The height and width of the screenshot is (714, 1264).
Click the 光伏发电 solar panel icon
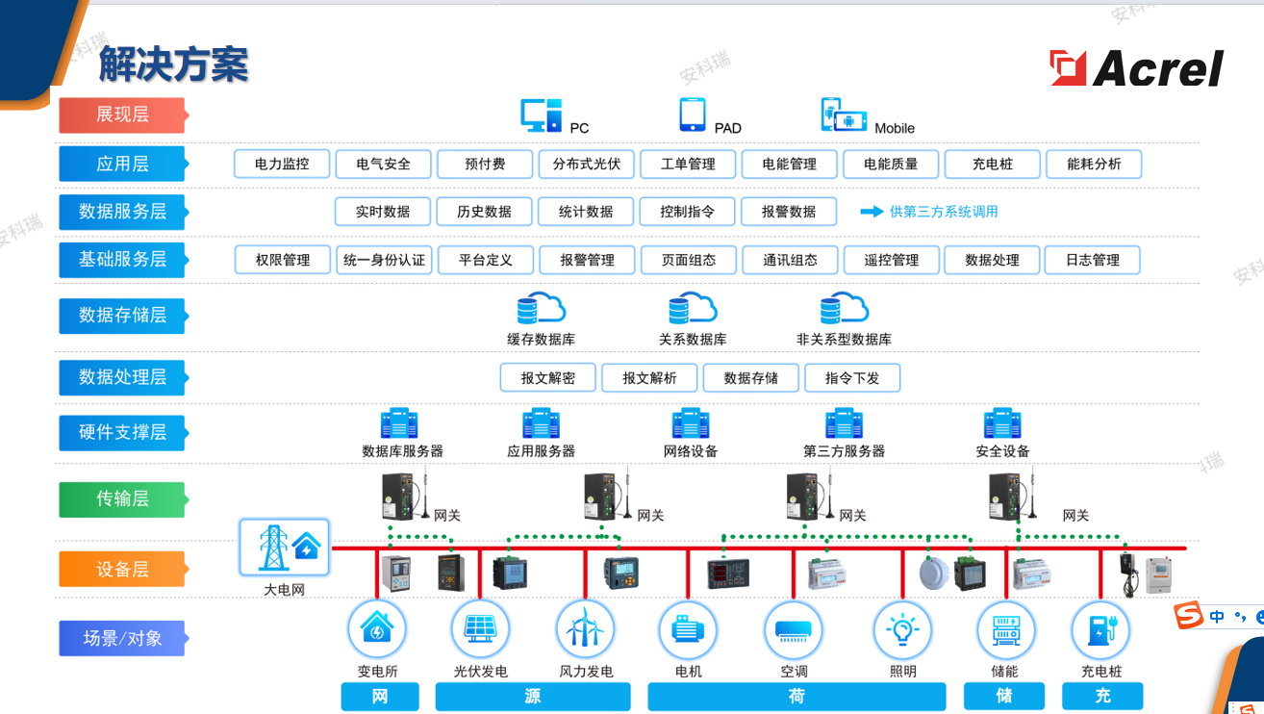click(x=480, y=629)
